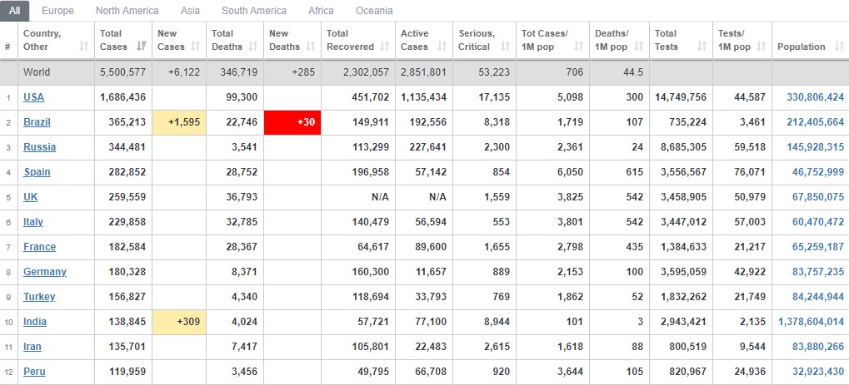Click Brazil's red new deaths cell

pos(292,123)
